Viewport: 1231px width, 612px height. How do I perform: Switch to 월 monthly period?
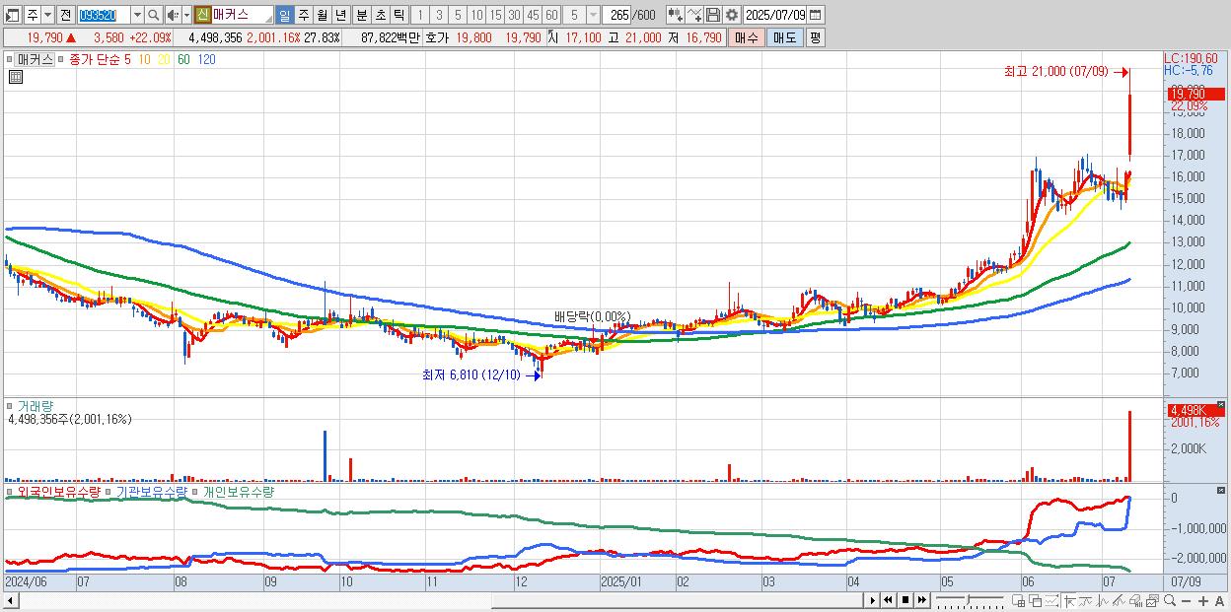[x=322, y=15]
